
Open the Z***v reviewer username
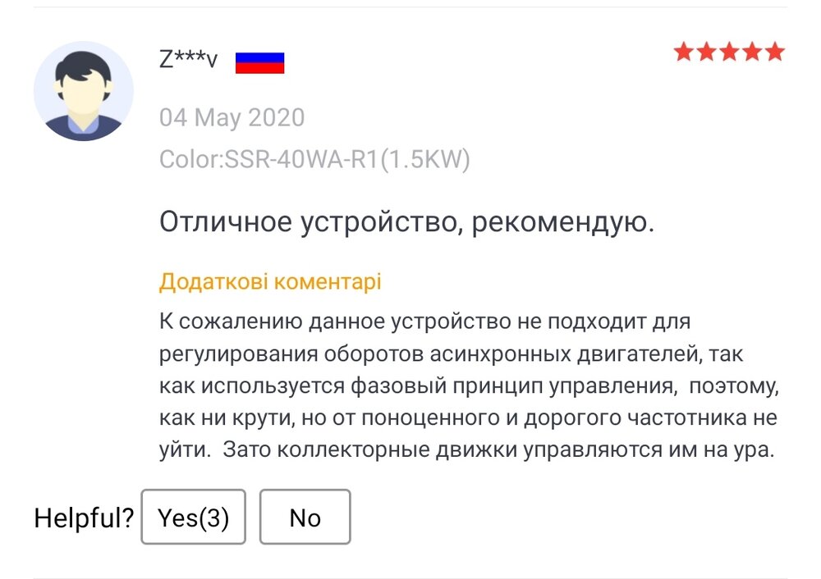pos(189,59)
